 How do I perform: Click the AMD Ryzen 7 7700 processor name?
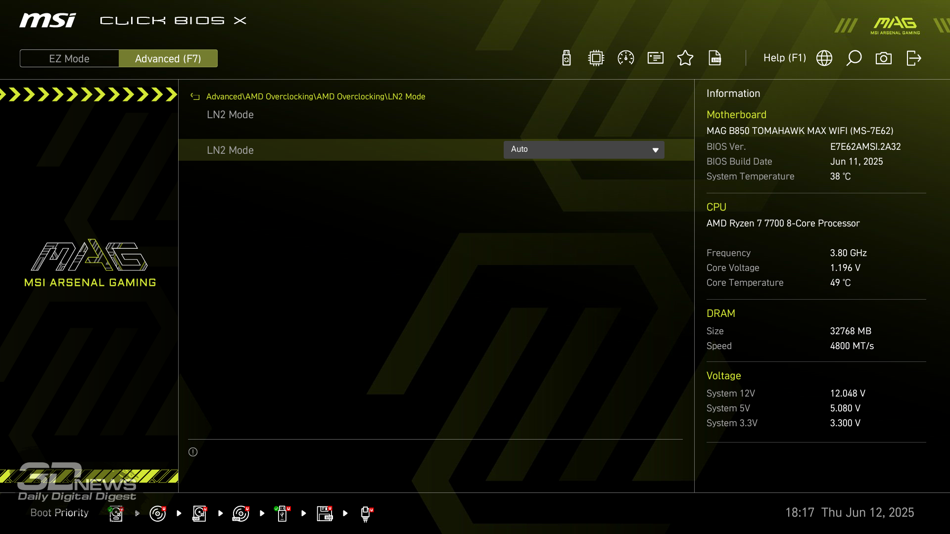pyautogui.click(x=783, y=223)
